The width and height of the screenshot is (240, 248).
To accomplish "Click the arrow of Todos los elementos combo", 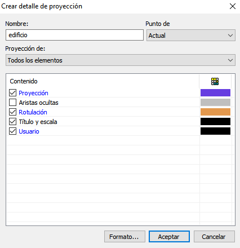I will tap(230, 60).
